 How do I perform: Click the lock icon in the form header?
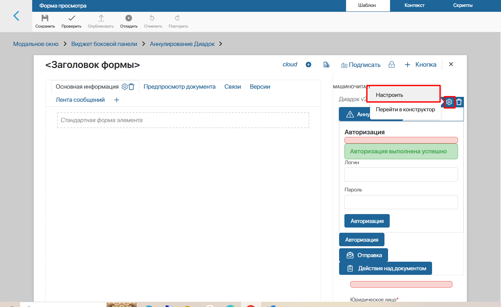[x=392, y=64]
